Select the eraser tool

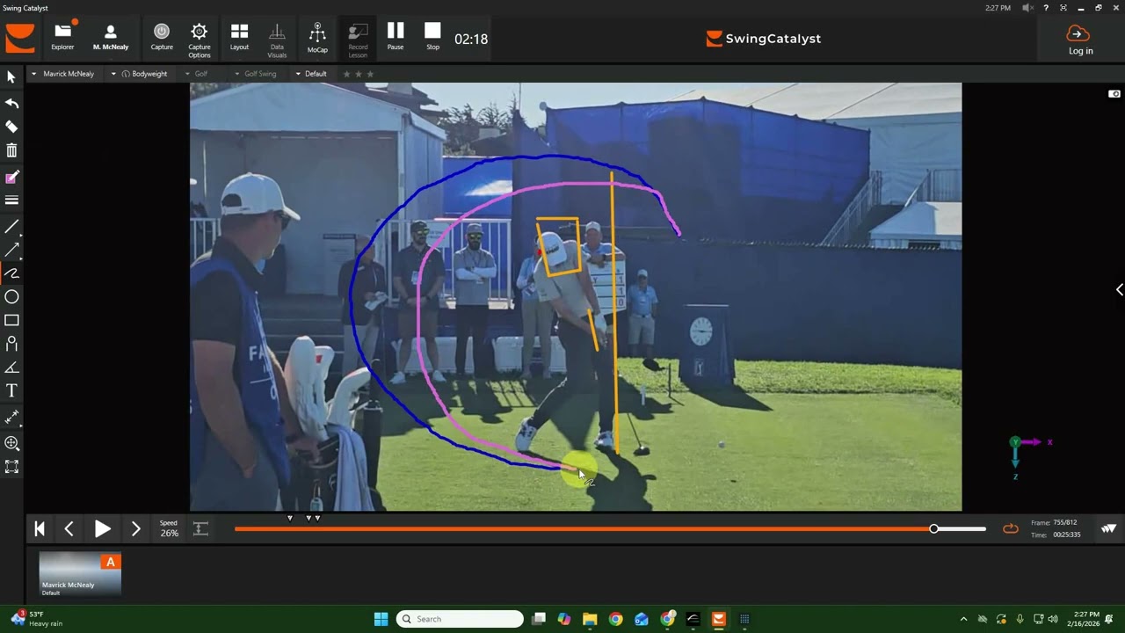point(11,127)
